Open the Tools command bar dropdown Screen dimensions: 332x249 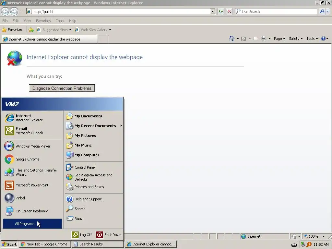[312, 39]
